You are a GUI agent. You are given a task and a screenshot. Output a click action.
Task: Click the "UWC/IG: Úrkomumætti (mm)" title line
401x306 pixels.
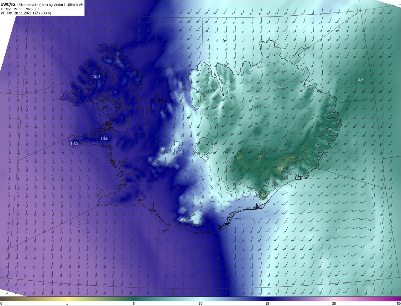[x=42, y=4]
